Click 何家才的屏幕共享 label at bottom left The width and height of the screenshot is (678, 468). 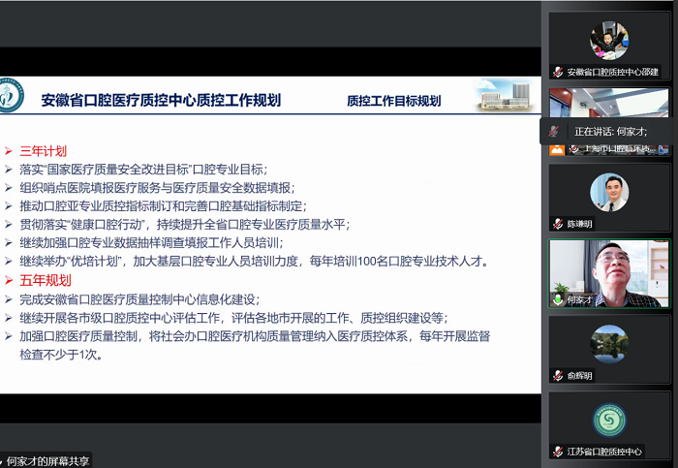coord(48,460)
